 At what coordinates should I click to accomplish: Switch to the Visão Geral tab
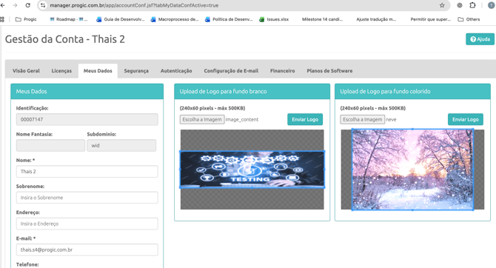pos(26,71)
